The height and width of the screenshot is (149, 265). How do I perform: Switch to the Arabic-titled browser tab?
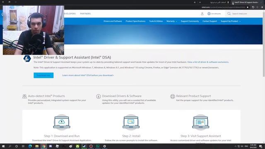218,2
